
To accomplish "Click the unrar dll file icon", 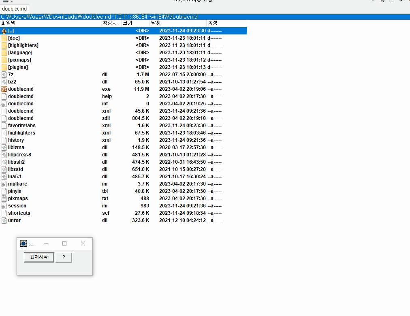I will click(x=4, y=221).
